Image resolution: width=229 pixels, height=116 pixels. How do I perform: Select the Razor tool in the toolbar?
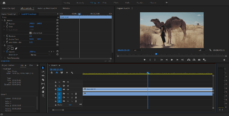point(43,80)
